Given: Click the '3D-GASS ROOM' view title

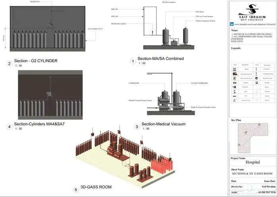Looking at the screenshot, I should point(97,187).
